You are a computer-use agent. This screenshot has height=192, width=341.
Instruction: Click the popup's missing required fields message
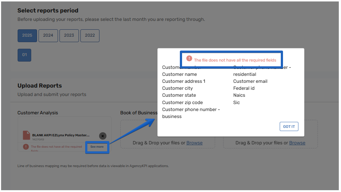(235, 60)
